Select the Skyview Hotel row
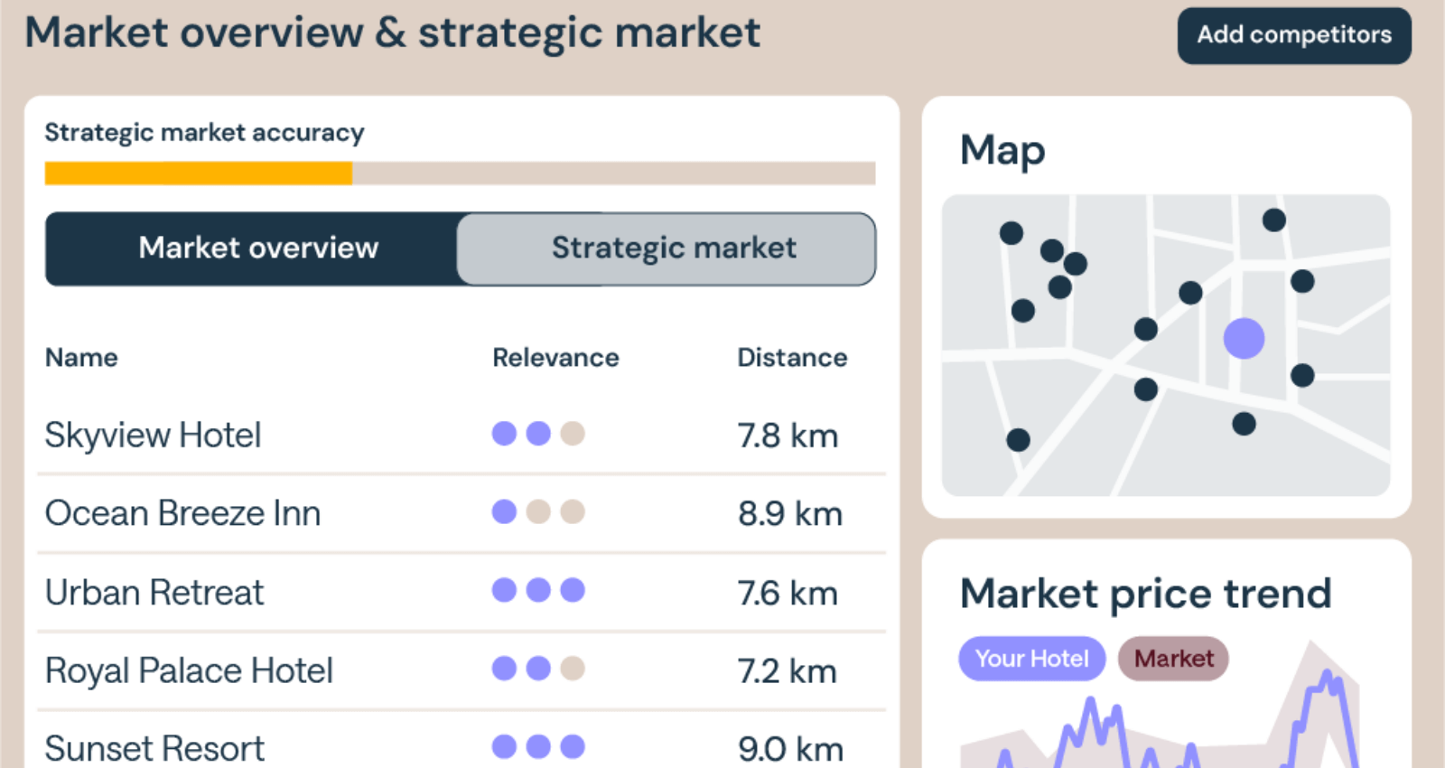1445x768 pixels. pyautogui.click(x=154, y=436)
